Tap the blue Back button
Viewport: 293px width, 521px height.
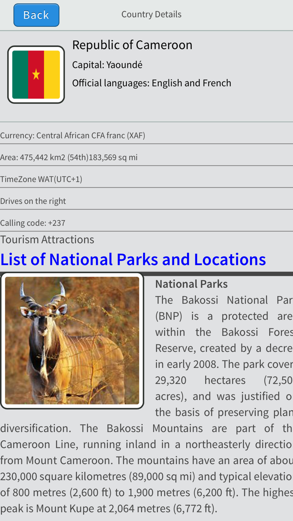tap(36, 15)
